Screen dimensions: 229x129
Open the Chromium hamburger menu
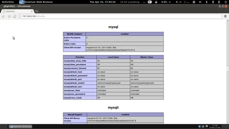tap(225, 16)
